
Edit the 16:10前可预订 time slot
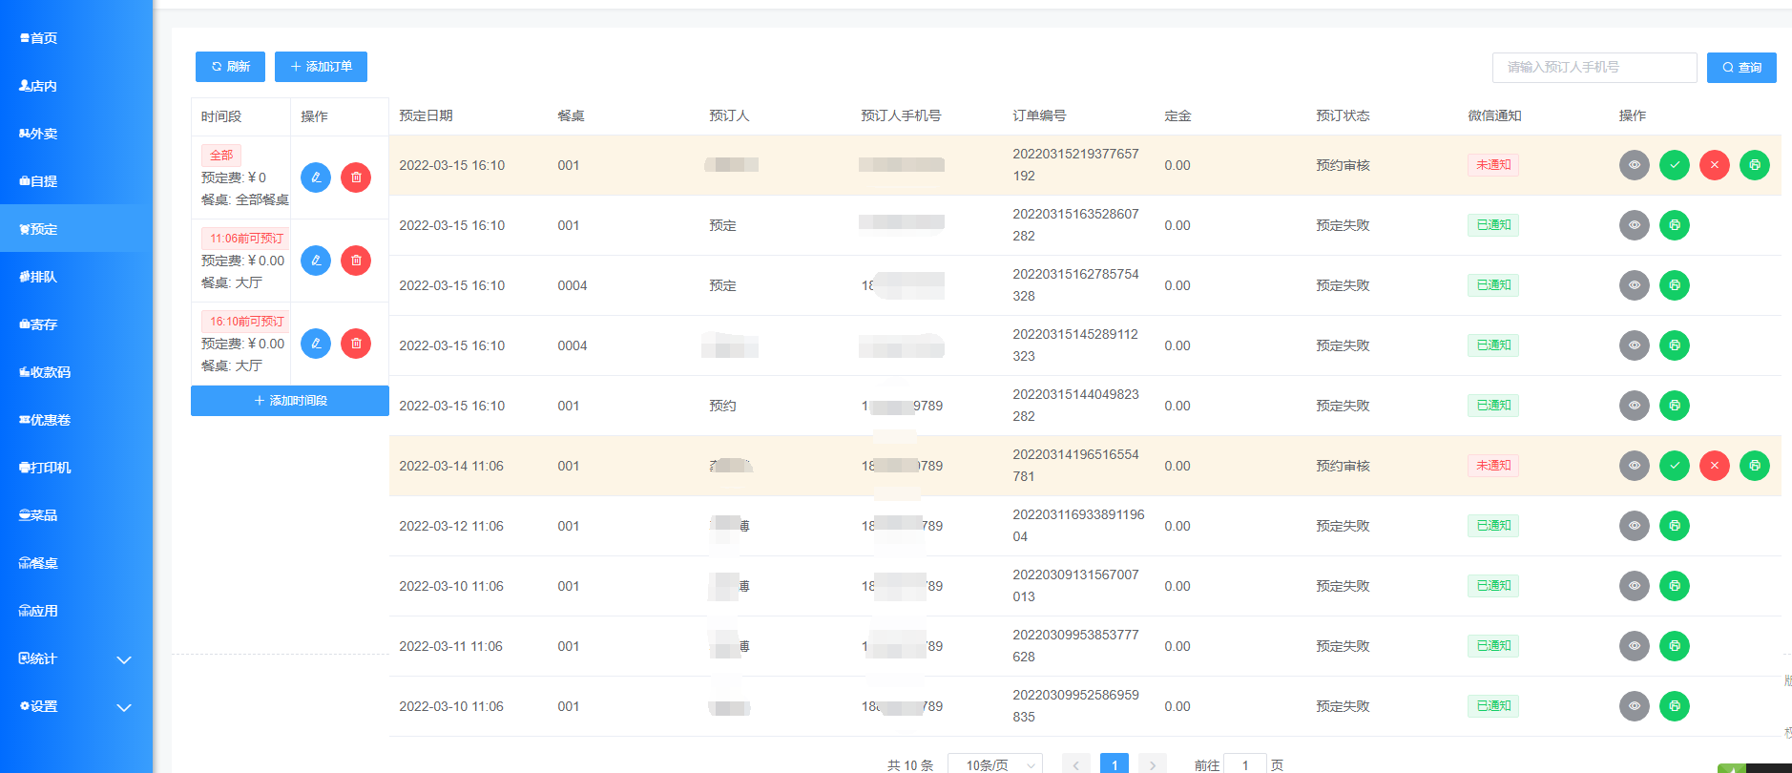(x=316, y=344)
